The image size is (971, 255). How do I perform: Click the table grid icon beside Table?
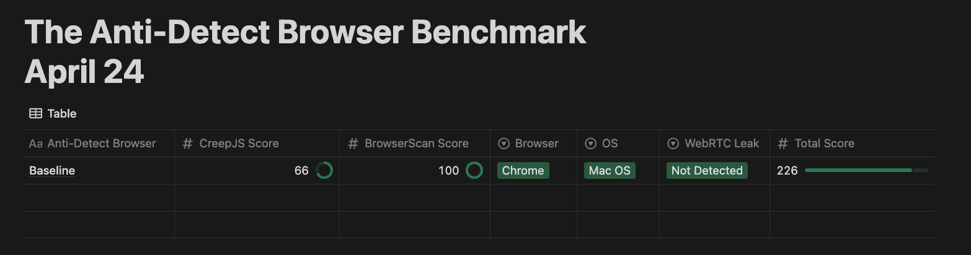point(36,113)
